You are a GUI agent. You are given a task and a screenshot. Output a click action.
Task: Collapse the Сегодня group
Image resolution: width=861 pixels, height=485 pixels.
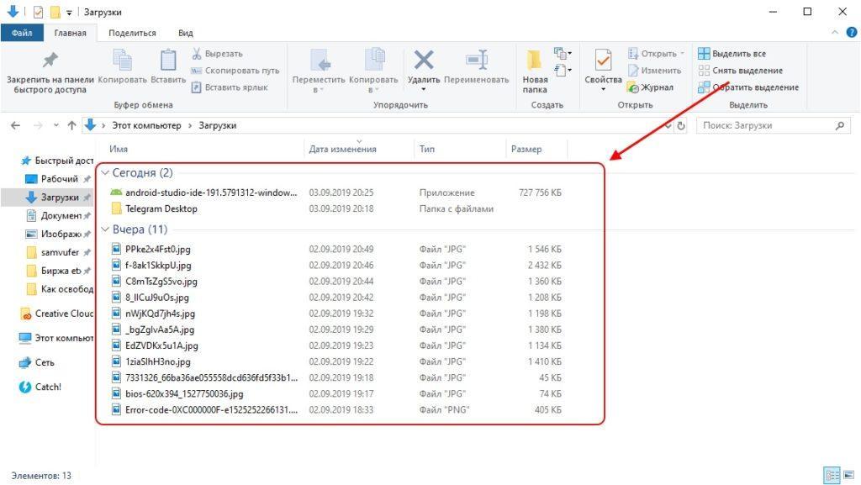[104, 173]
